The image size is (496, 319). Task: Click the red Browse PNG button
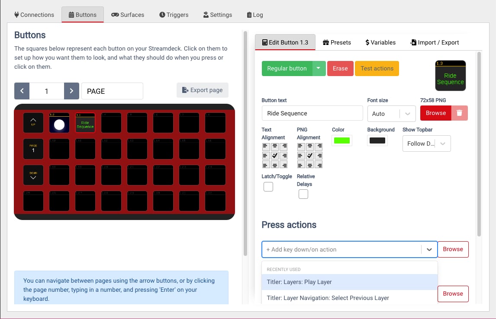tap(435, 113)
